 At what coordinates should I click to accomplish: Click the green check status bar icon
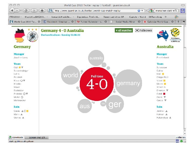click(182, 141)
